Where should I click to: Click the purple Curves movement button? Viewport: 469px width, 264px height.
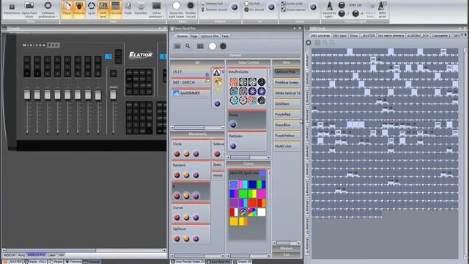click(196, 217)
